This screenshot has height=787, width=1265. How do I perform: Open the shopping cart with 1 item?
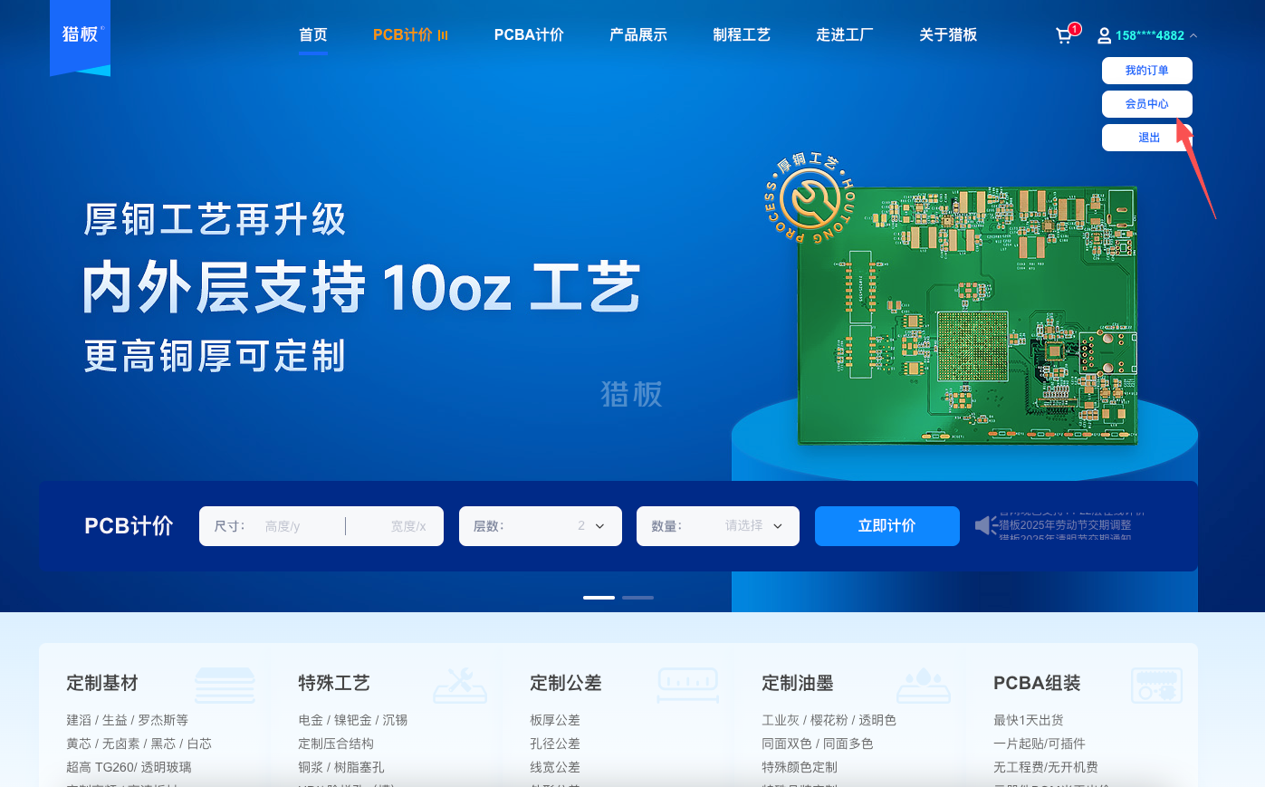click(1063, 34)
